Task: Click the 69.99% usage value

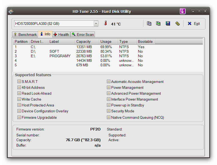Action: pos(106,47)
